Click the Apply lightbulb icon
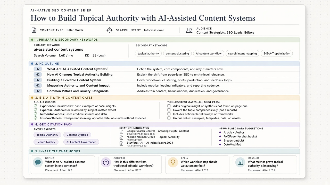The height and width of the screenshot is (185, 330). tap(173, 162)
